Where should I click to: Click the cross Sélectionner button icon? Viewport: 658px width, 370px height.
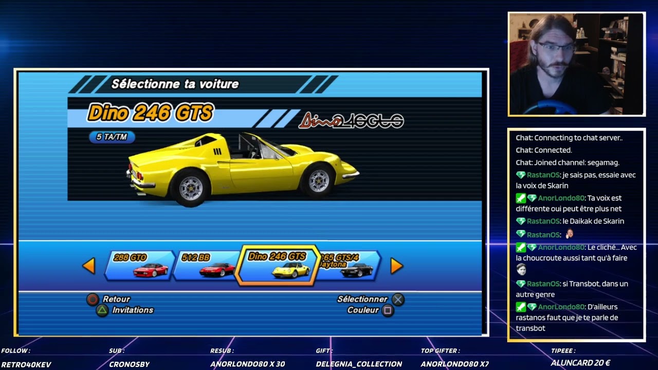(x=398, y=300)
